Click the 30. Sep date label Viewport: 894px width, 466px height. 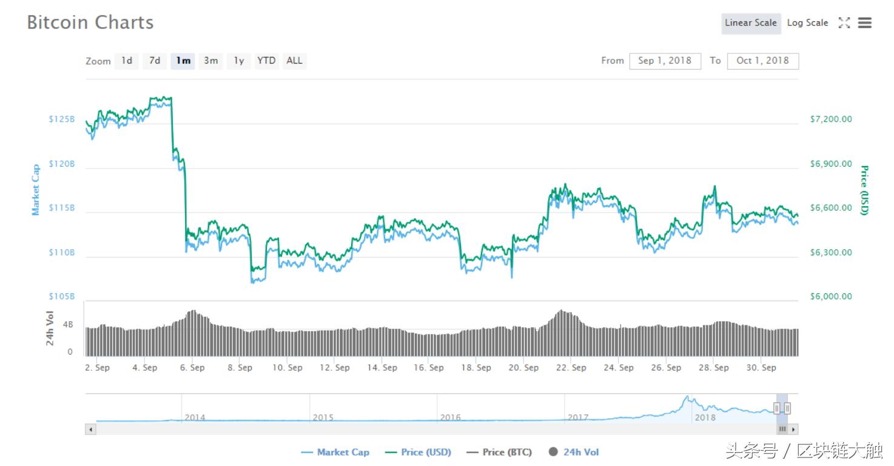[x=761, y=368]
